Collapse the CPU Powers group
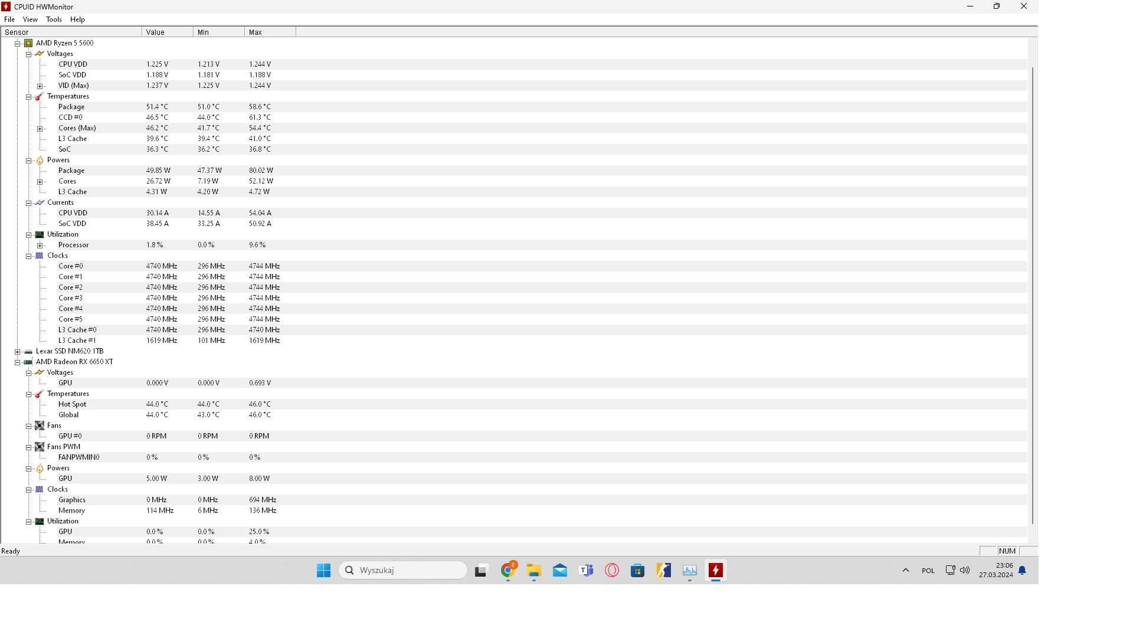The height and width of the screenshot is (635, 1133). pos(28,160)
